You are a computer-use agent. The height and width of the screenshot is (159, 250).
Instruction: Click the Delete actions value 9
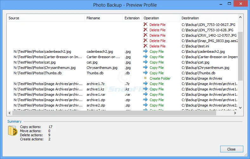click(49, 135)
